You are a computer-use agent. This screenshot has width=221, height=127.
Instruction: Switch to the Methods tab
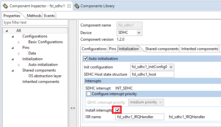pyautogui.click(x=34, y=16)
